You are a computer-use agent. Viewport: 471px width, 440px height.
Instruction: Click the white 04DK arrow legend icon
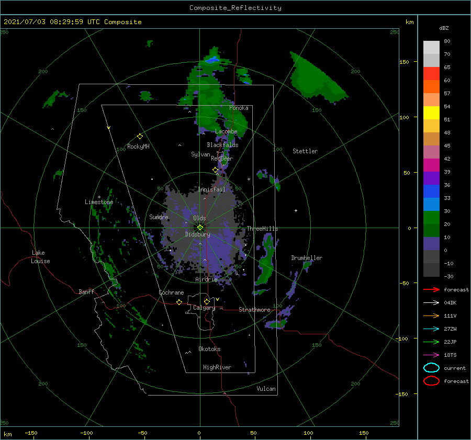(x=431, y=303)
